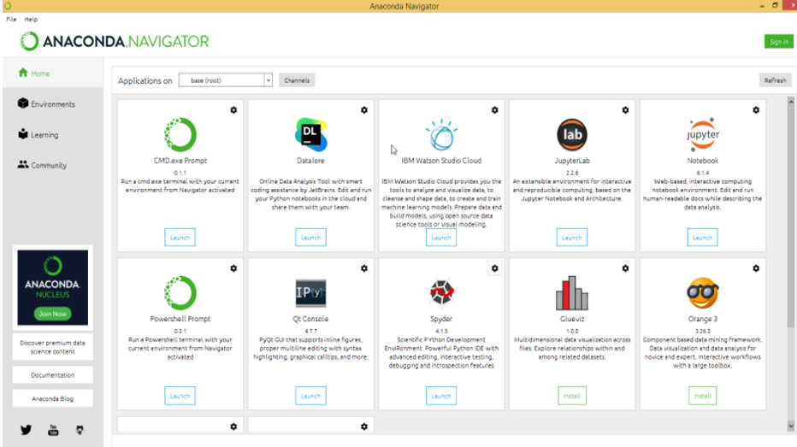Install Glueviz
The image size is (797, 447).
click(x=572, y=396)
